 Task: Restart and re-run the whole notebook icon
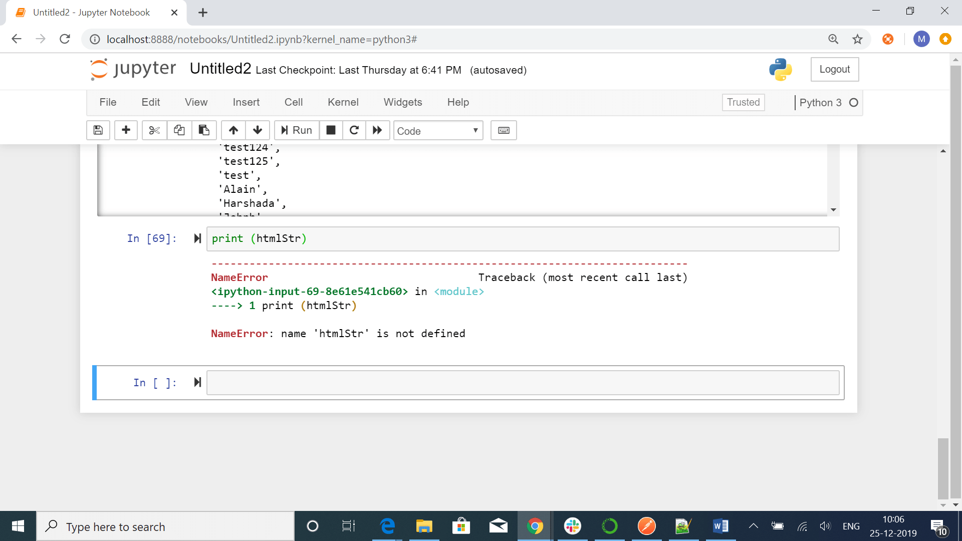[377, 130]
